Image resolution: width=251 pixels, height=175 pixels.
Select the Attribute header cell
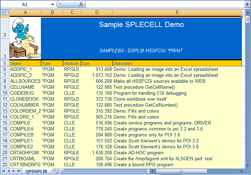click(x=72, y=63)
